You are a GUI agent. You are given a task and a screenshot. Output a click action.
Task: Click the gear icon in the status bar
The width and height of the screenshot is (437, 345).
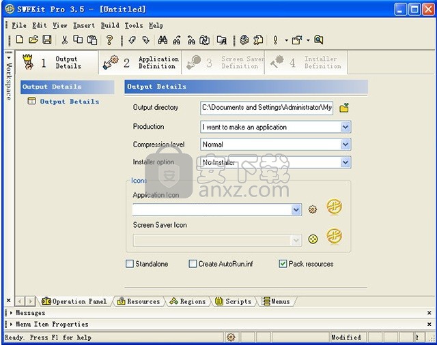231,337
